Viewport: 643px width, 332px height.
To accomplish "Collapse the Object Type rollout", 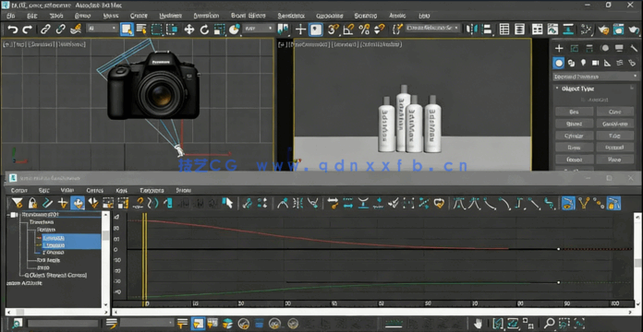I will (x=557, y=89).
